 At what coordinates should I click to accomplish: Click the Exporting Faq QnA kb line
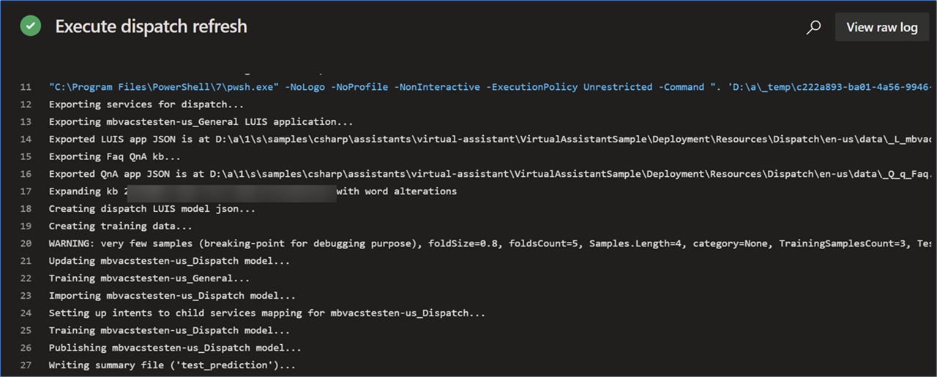click(x=115, y=156)
